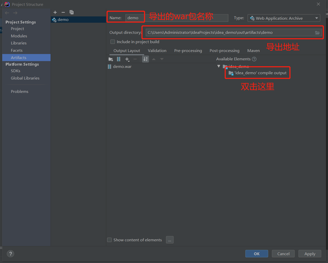Open Facets settings page
328x263 pixels.
coord(17,50)
